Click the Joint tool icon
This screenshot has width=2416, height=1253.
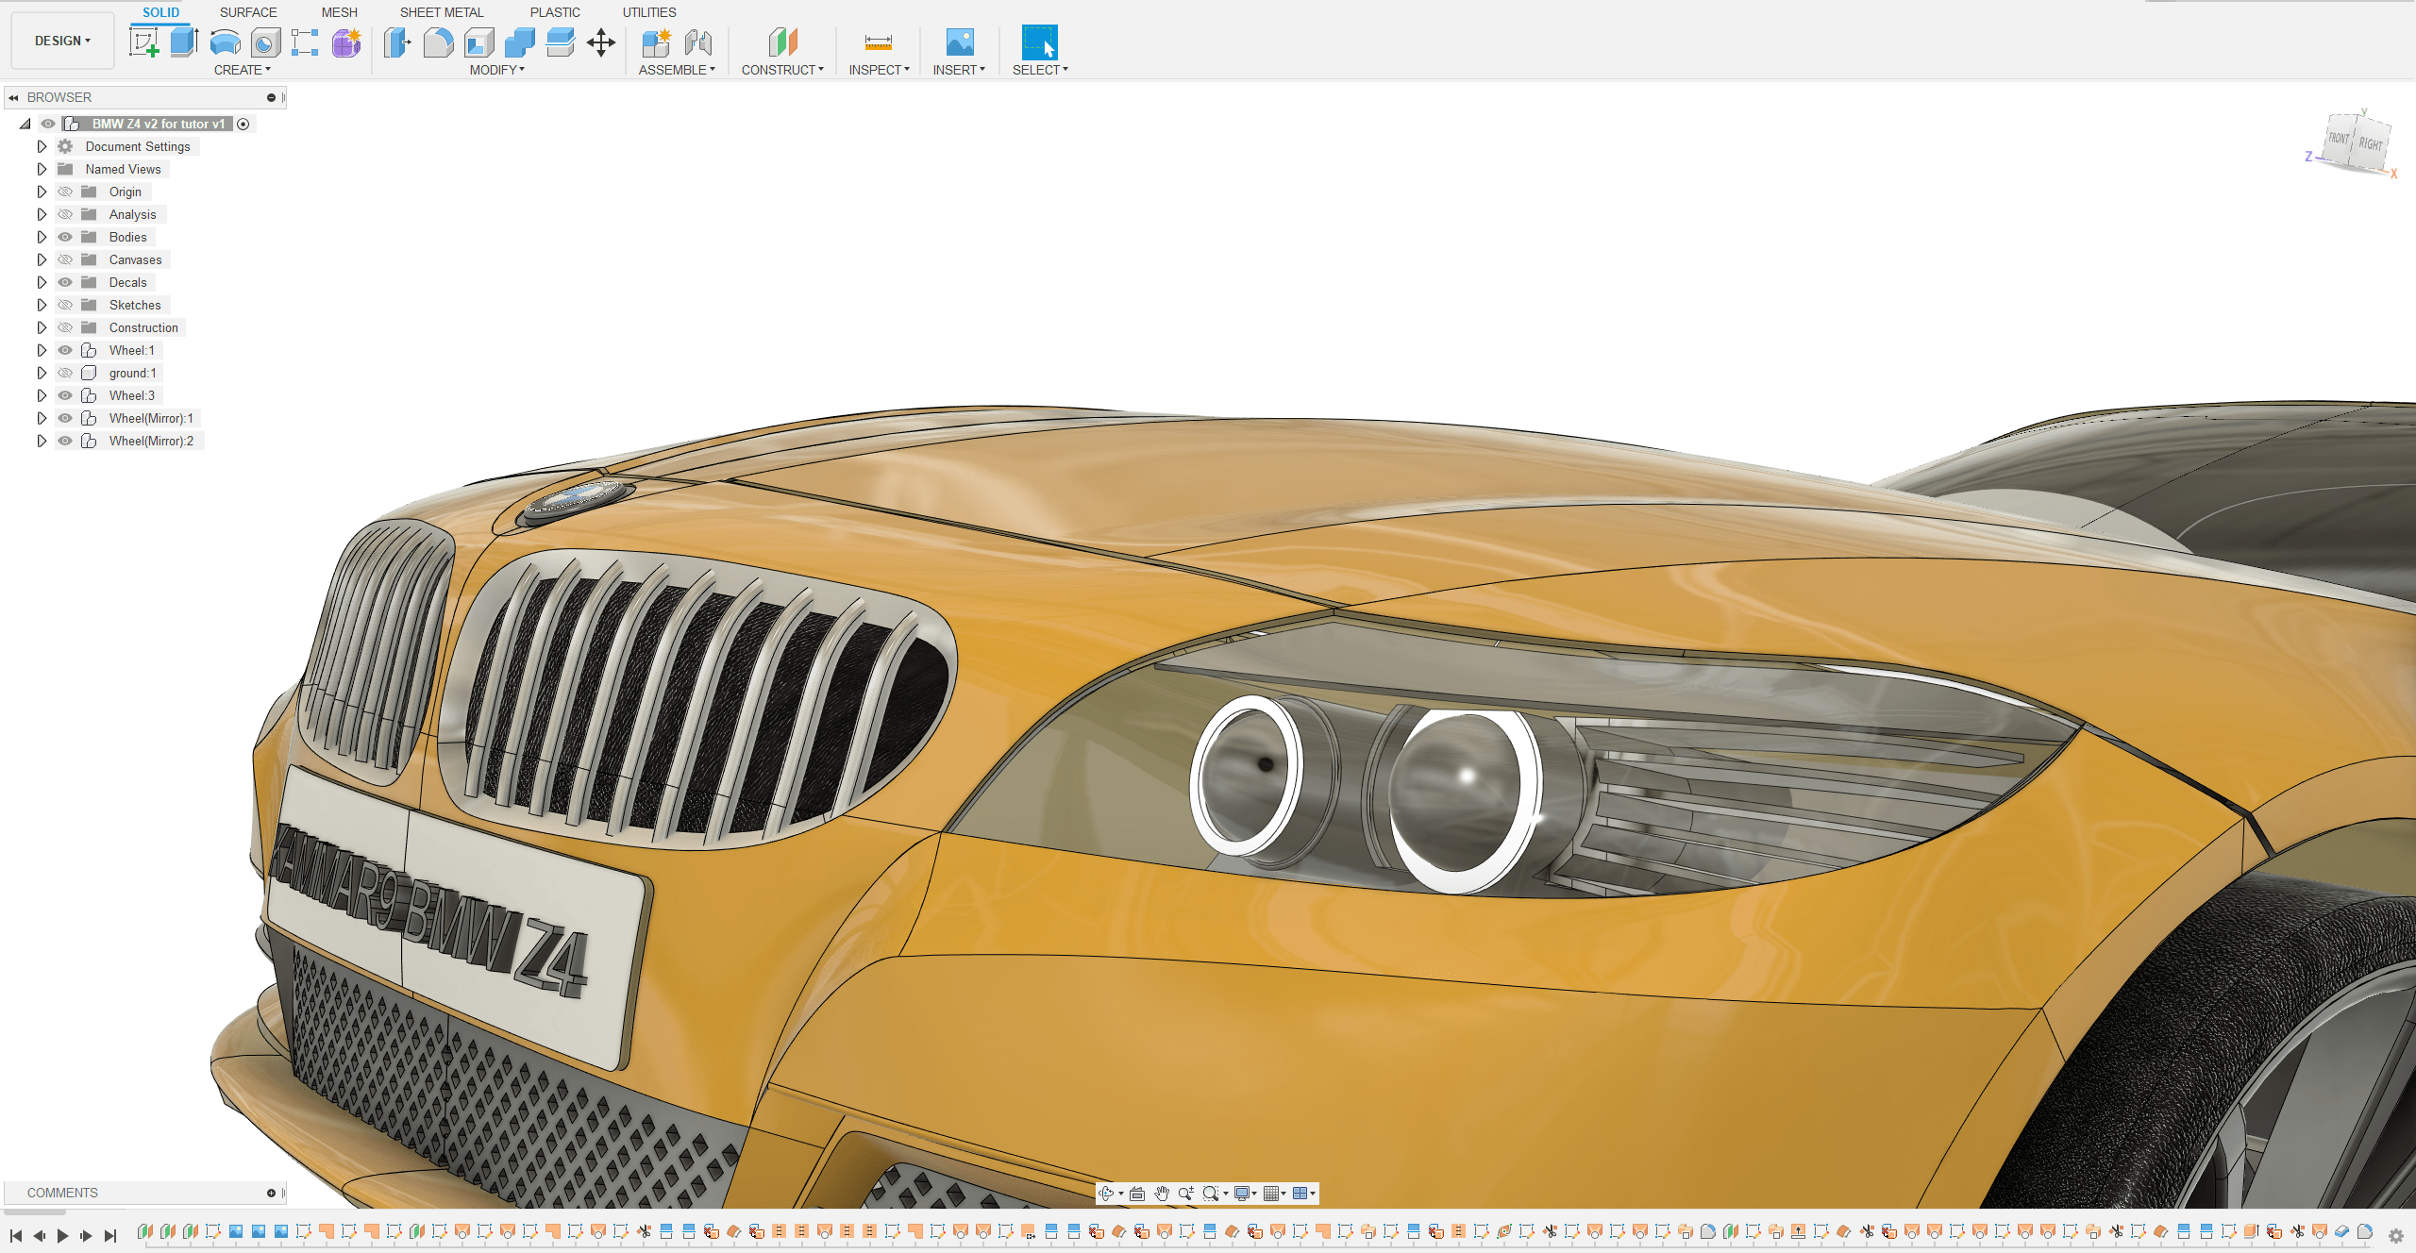point(698,42)
